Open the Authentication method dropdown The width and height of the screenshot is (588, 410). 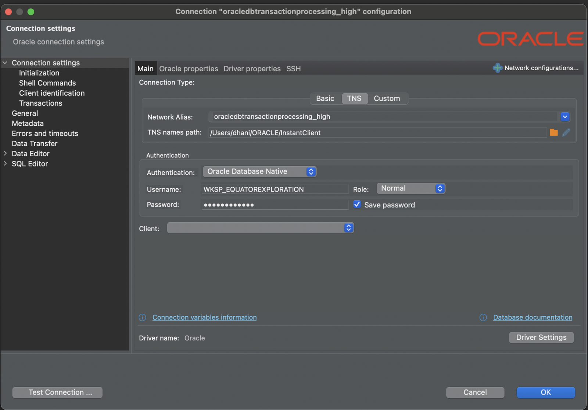259,172
